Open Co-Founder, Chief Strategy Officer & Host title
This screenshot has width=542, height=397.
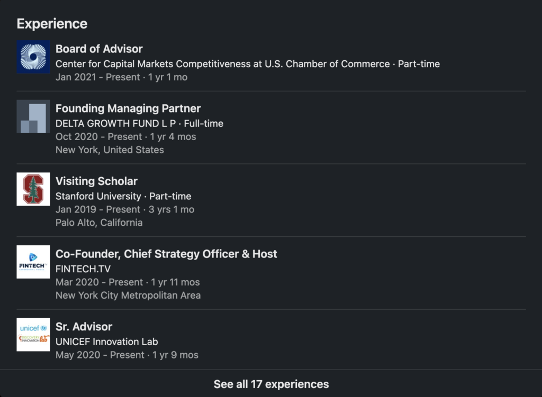[166, 254]
